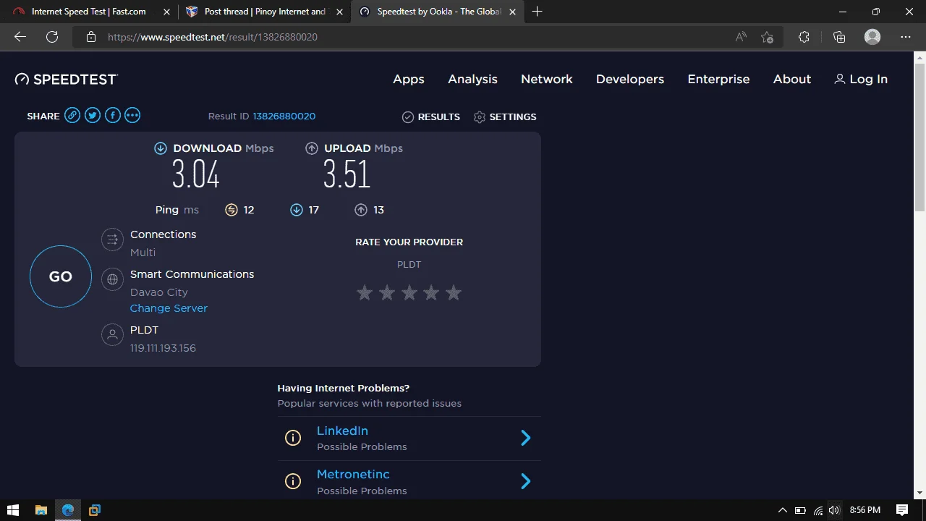Viewport: 926px width, 521px height.
Task: Add this page to favorites
Action: click(x=768, y=37)
